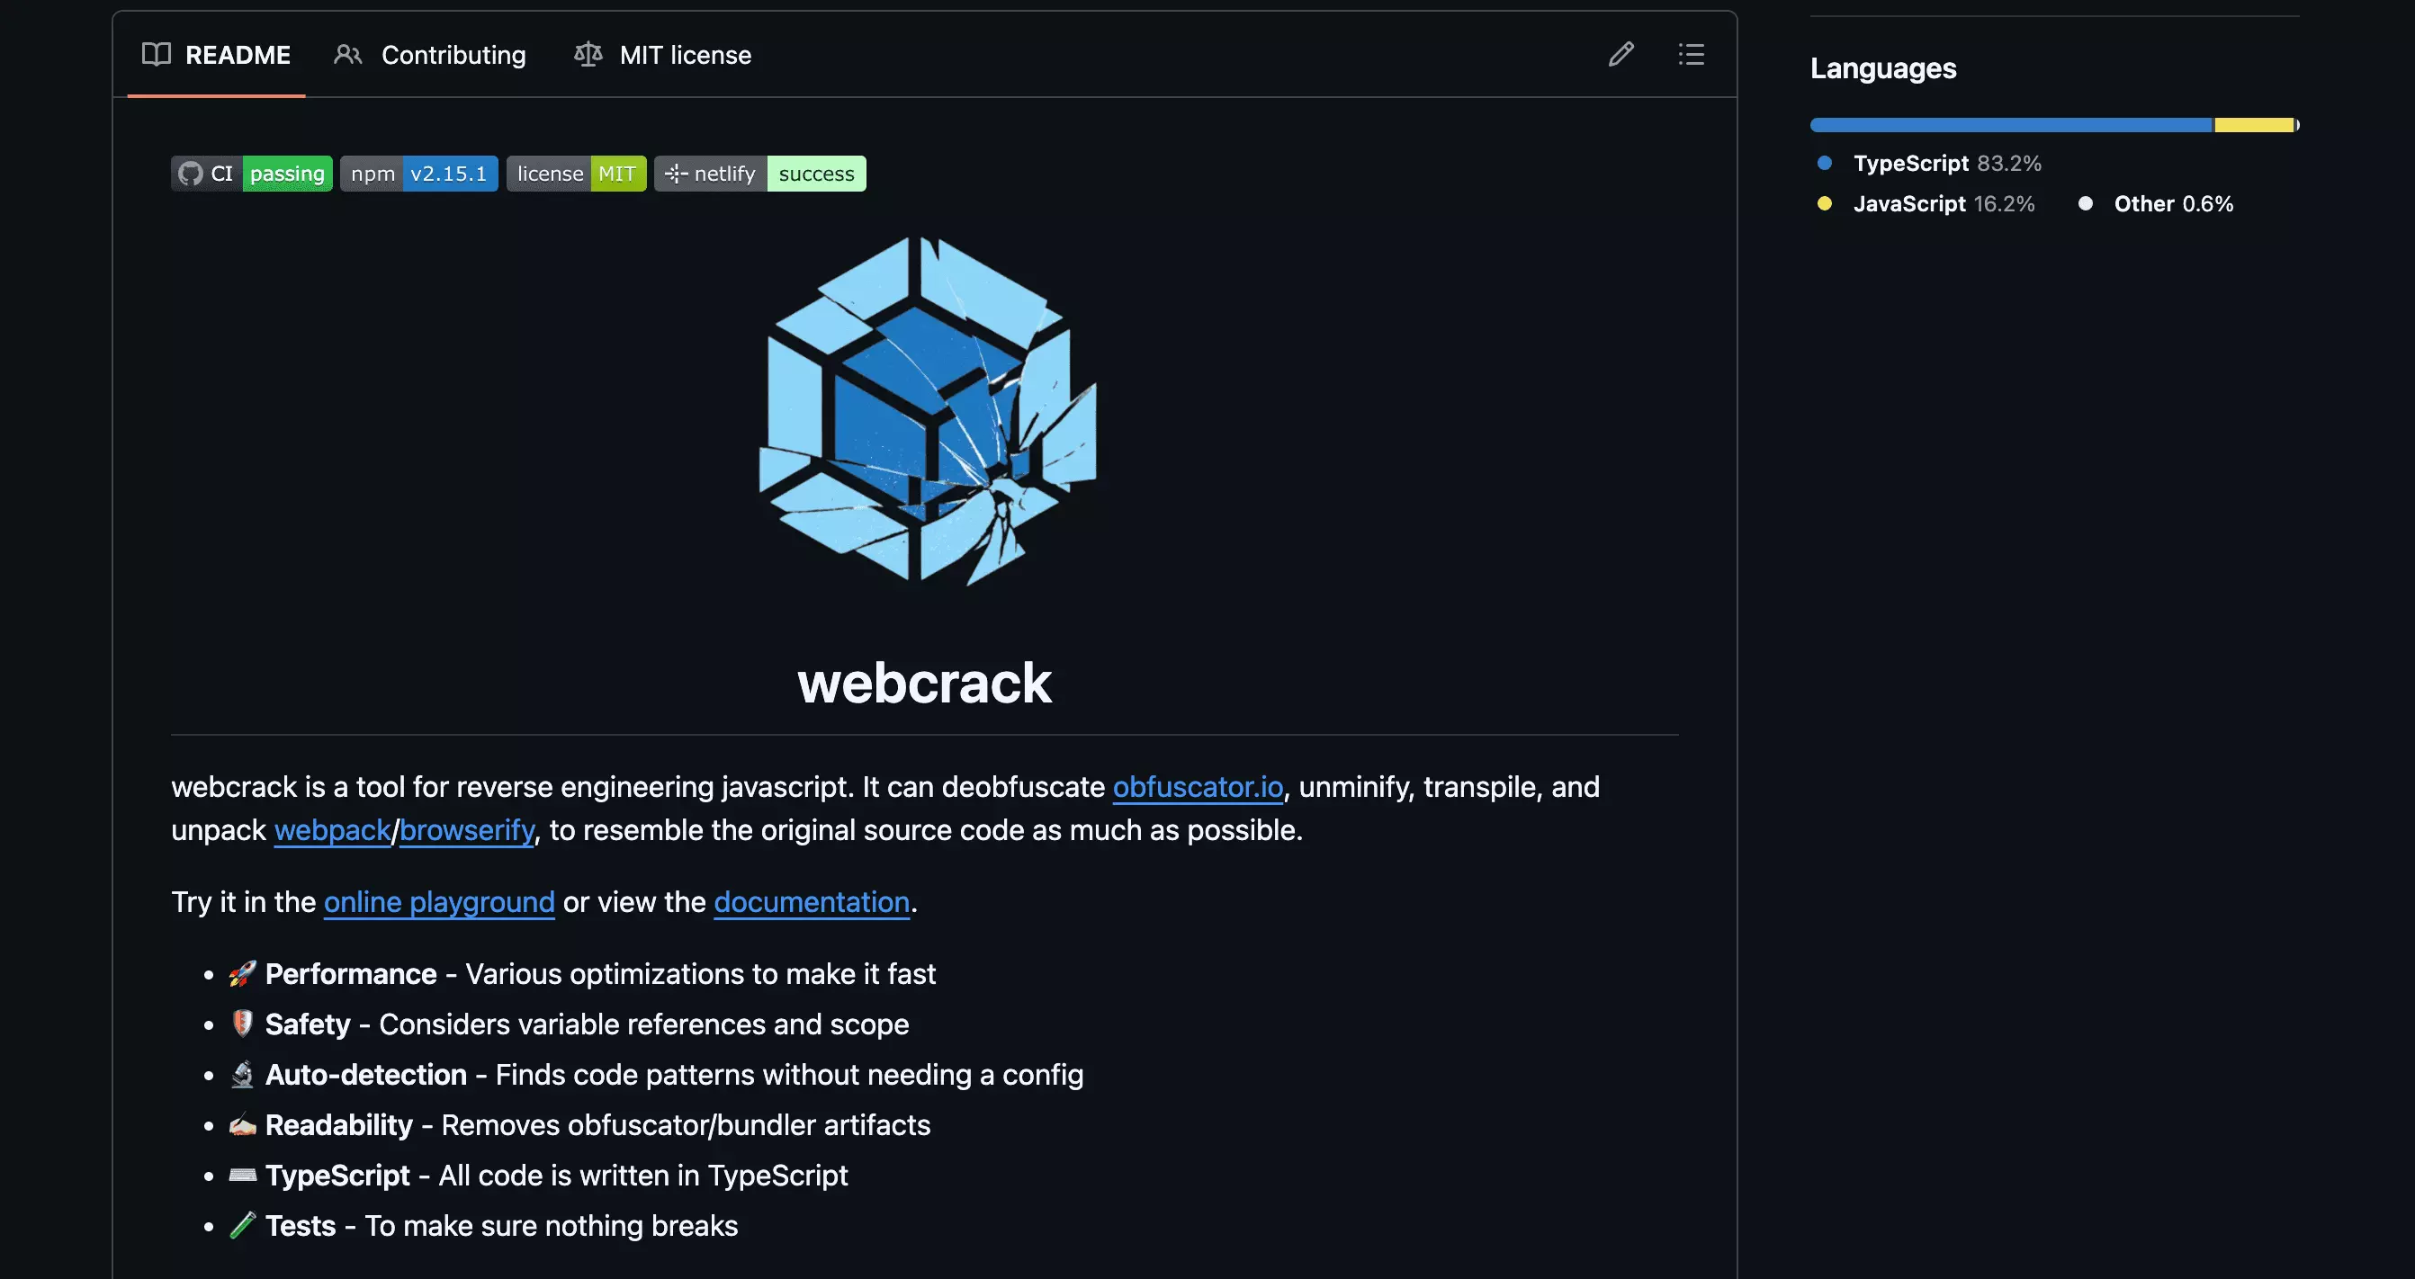
Task: Click the TypeScript segment of the language bar
Action: [x=2007, y=124]
